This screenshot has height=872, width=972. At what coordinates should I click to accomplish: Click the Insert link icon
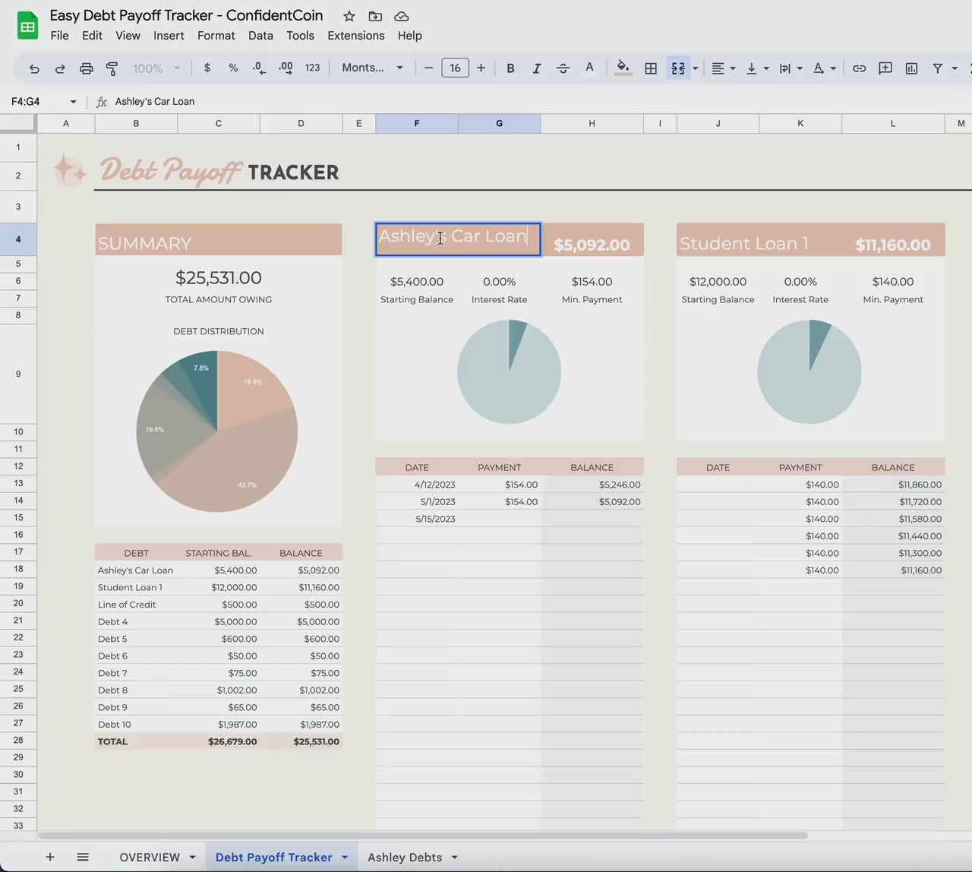click(x=859, y=68)
